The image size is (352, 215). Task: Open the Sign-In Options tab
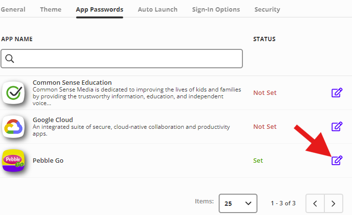coord(216,9)
